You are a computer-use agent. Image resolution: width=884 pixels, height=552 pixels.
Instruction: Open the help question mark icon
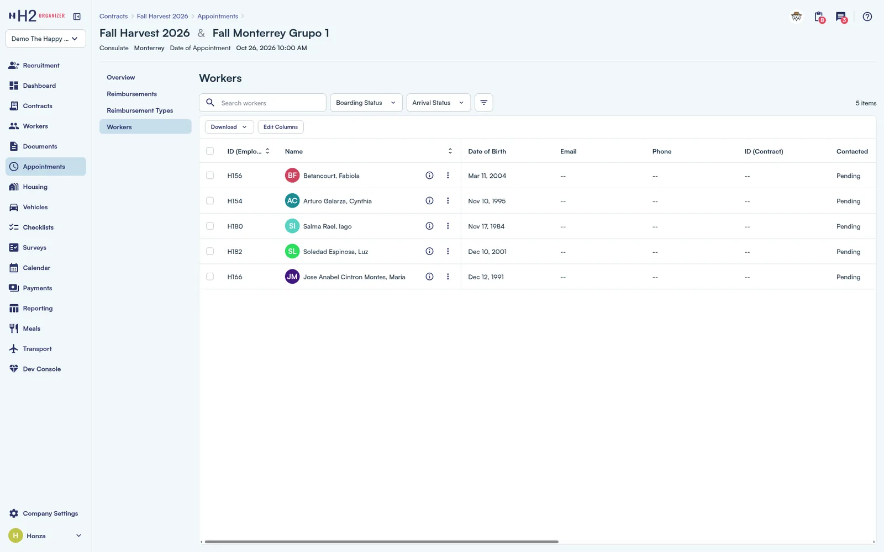[x=867, y=17]
